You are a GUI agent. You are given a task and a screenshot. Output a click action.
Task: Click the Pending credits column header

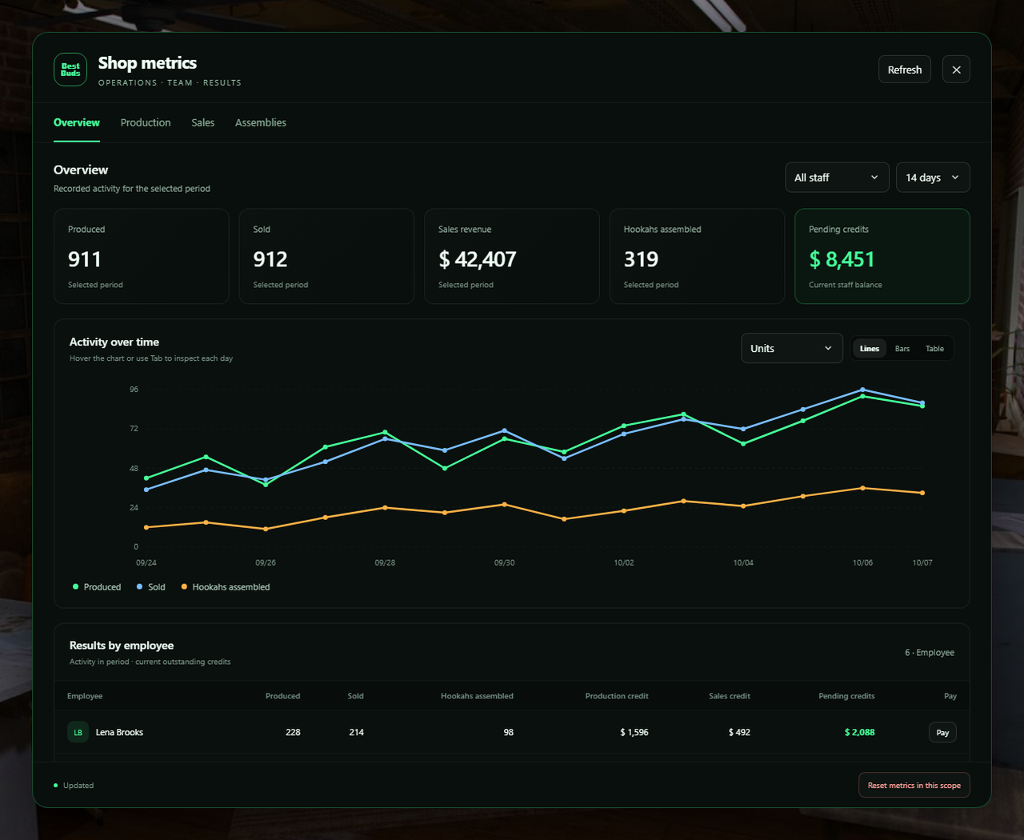846,696
